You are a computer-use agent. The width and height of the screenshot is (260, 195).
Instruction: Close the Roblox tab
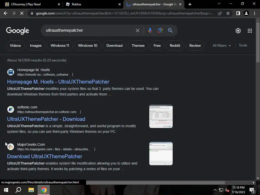point(120,4)
